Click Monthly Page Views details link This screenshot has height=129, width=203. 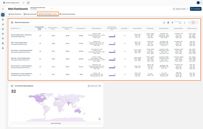click(33, 9)
